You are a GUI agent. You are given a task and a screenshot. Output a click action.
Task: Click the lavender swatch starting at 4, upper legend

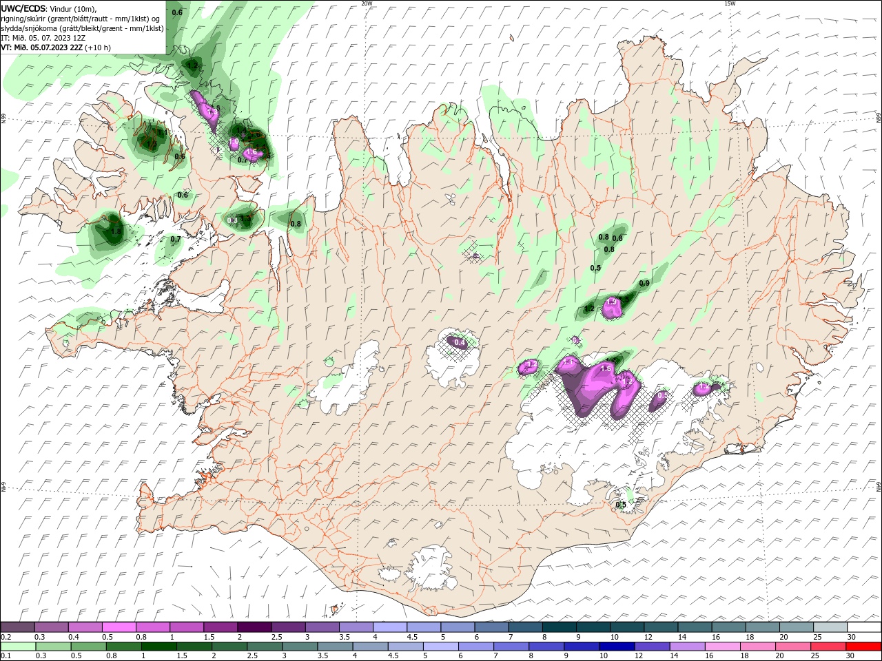pos(390,627)
